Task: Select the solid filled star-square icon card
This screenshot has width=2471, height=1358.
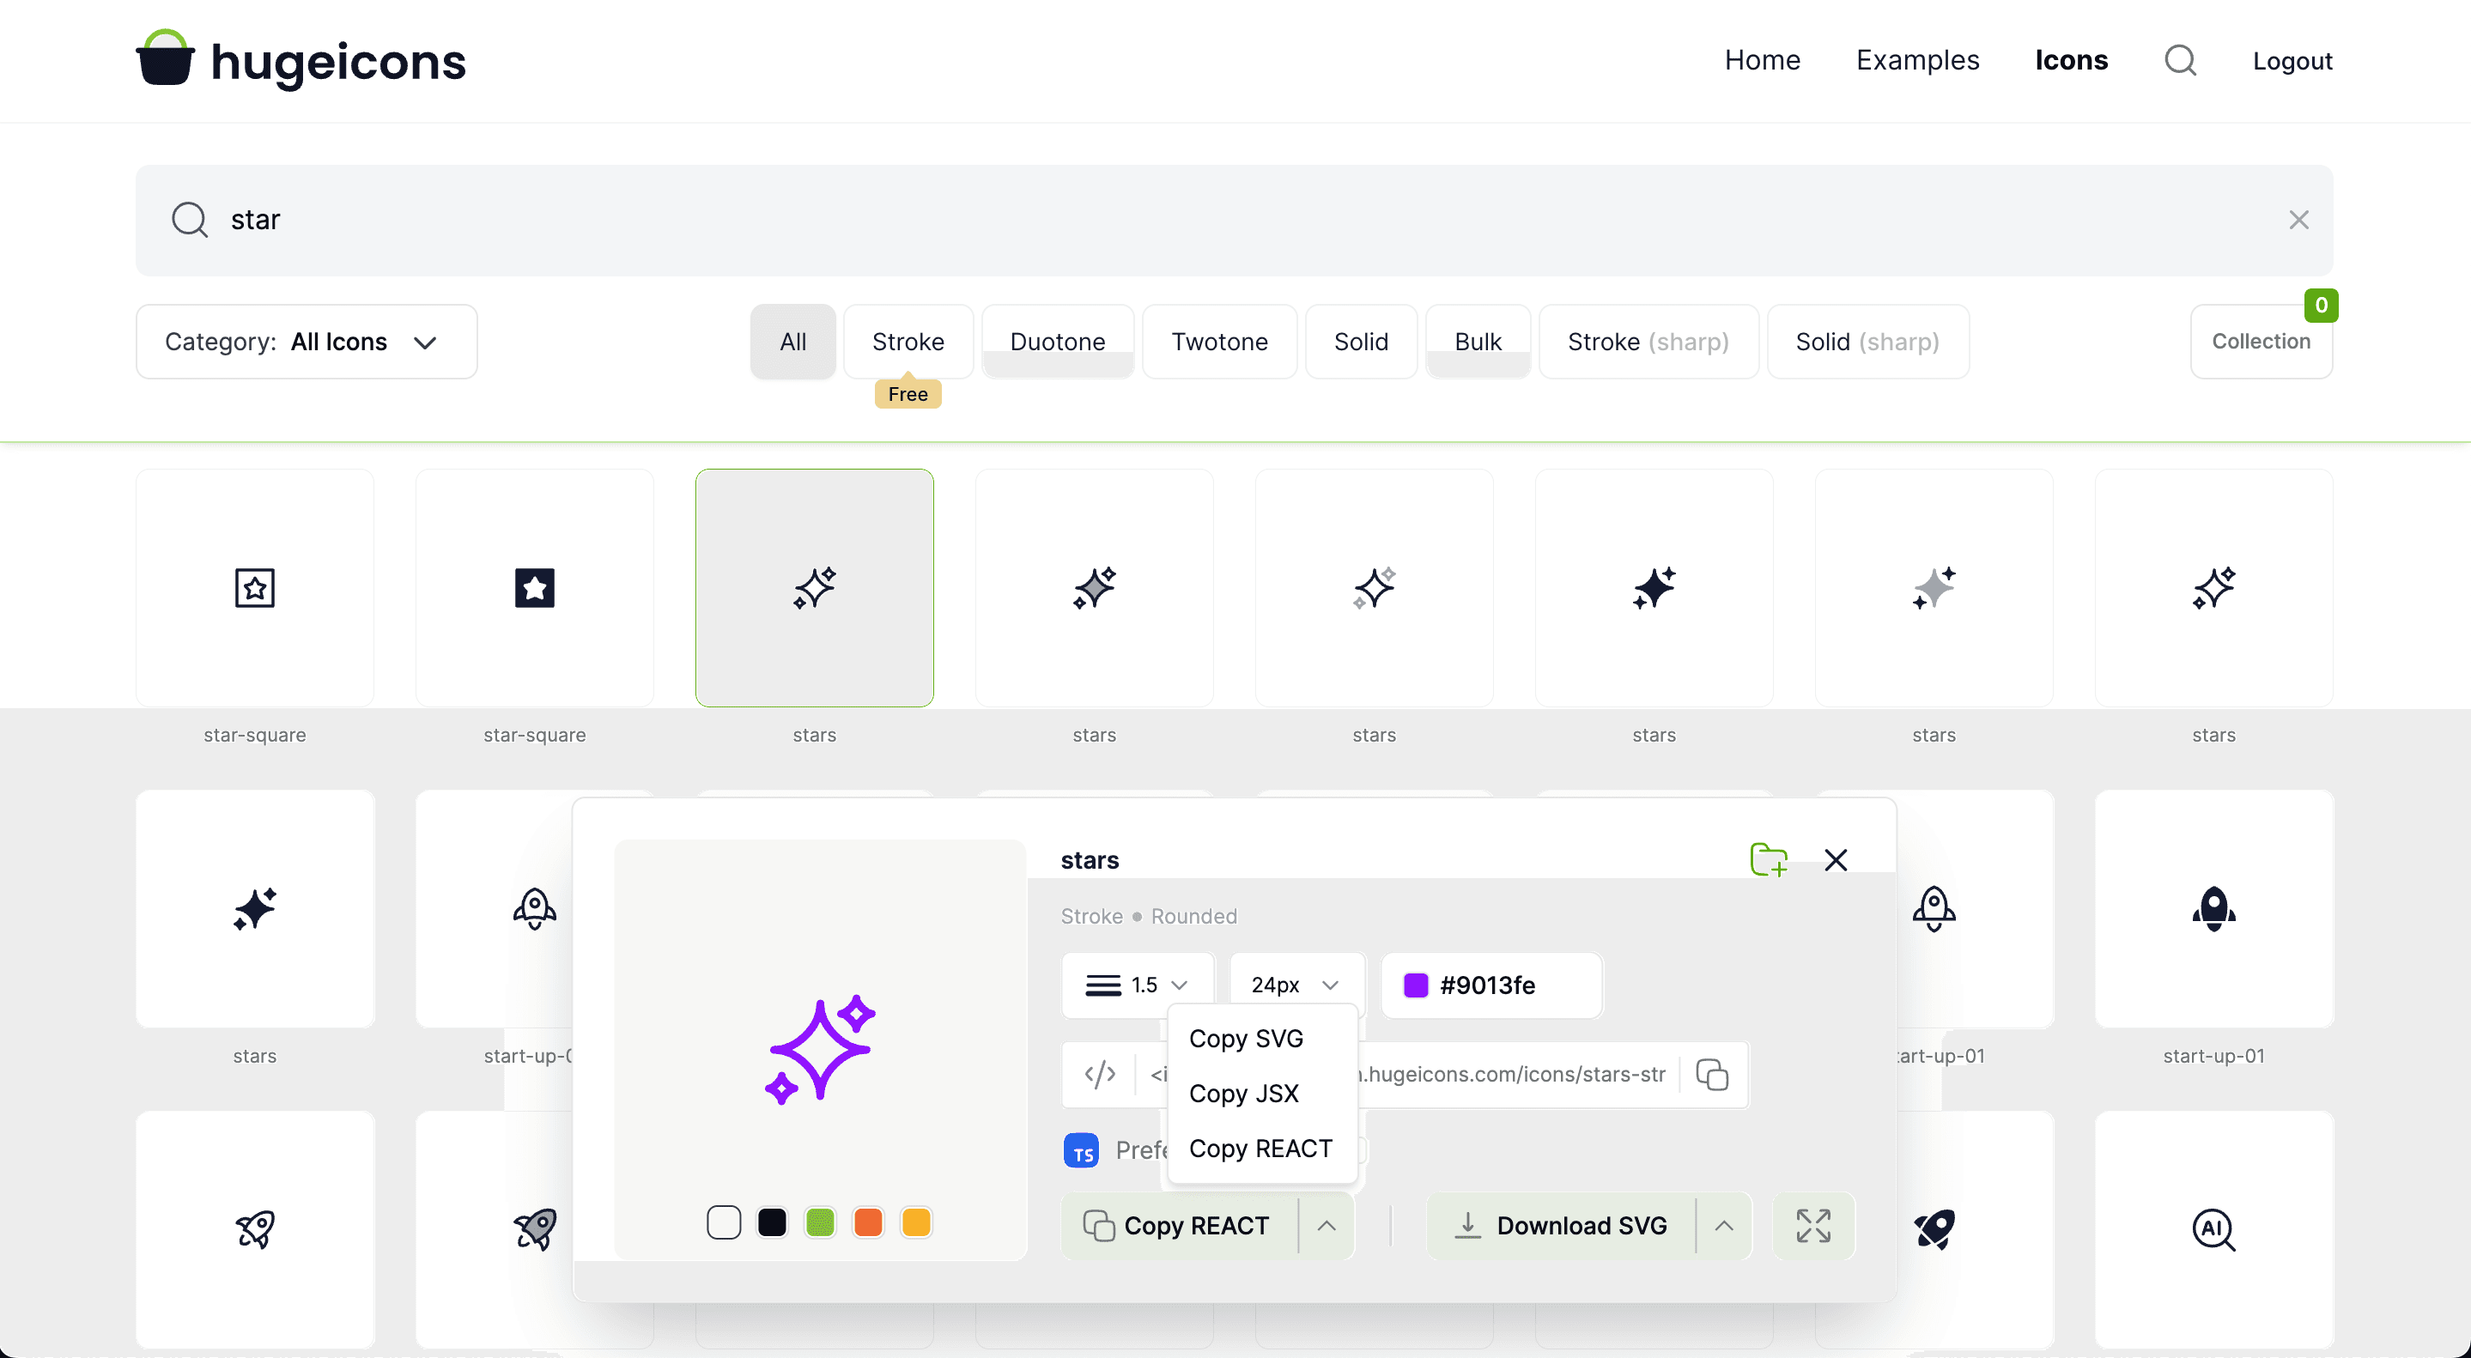Action: coord(534,587)
